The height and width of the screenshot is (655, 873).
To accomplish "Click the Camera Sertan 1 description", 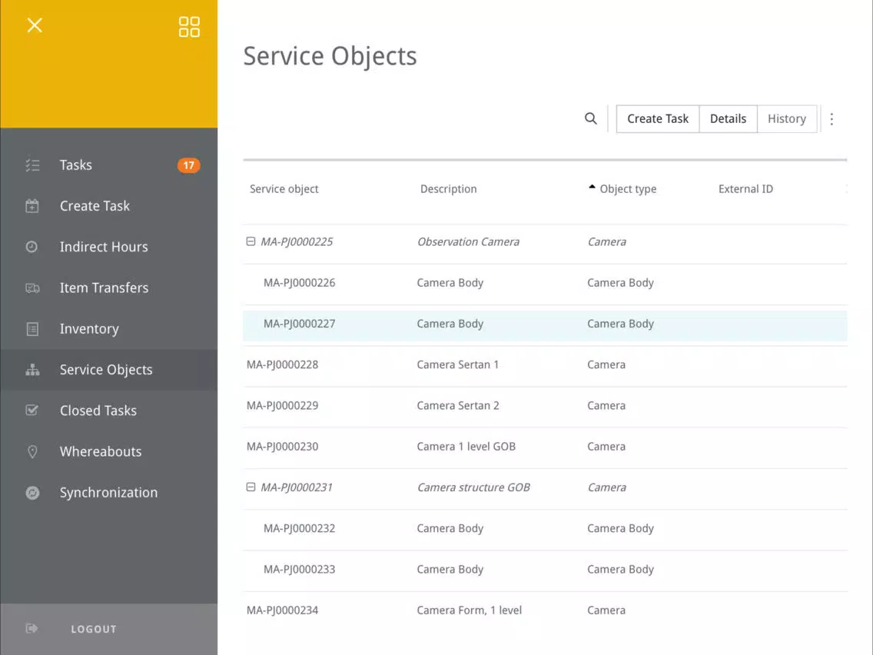I will 458,365.
